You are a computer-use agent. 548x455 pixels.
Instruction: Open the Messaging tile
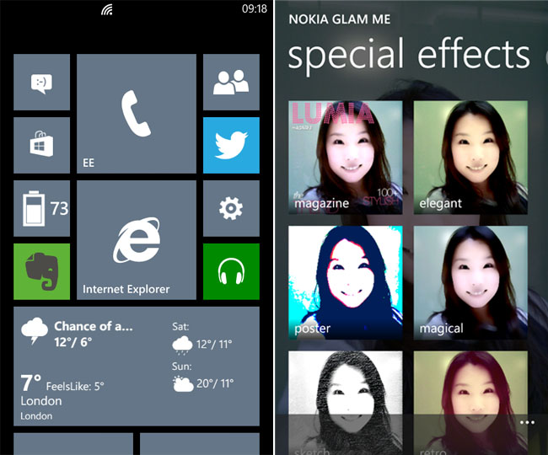(x=41, y=82)
